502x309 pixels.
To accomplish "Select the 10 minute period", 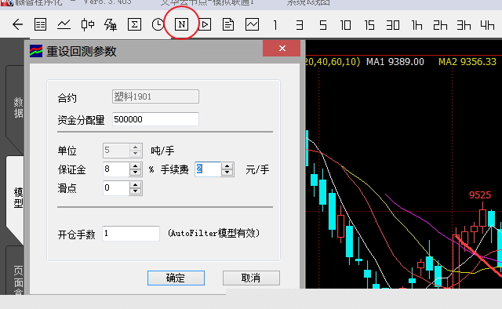I will (x=346, y=25).
